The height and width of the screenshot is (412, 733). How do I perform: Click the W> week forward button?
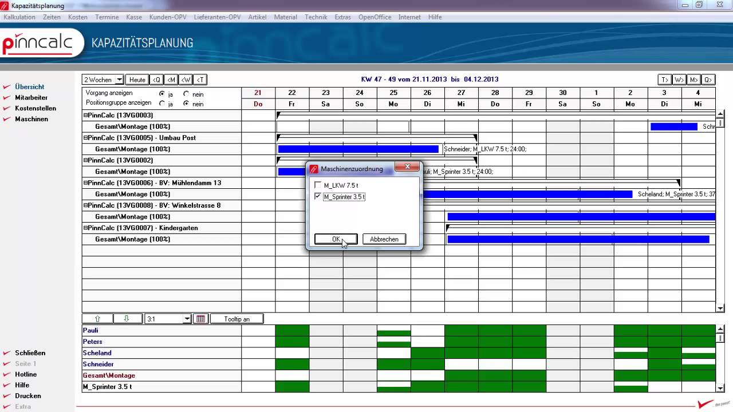(x=679, y=80)
